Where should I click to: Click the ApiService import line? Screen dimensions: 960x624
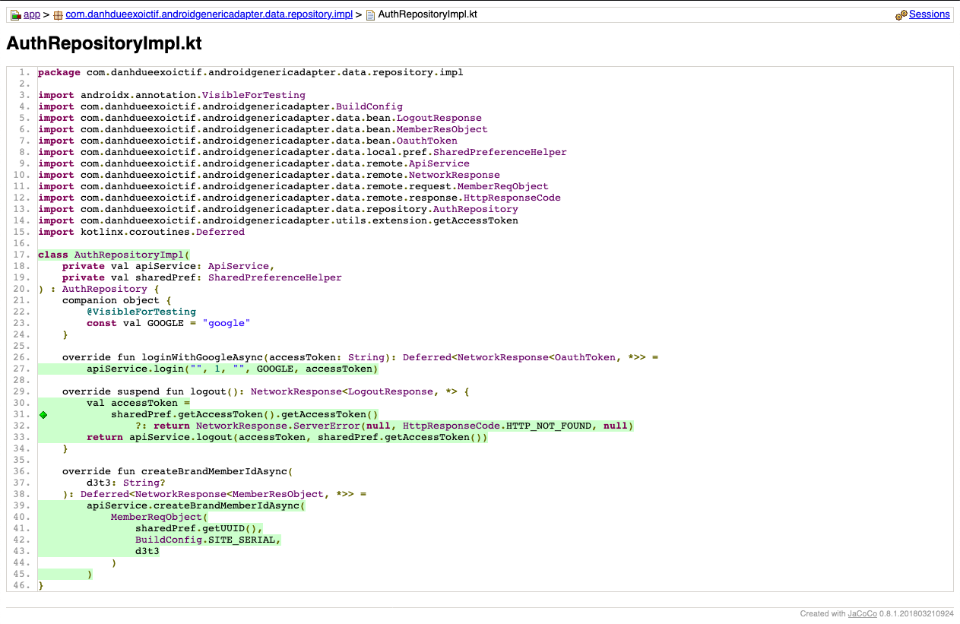tap(254, 164)
